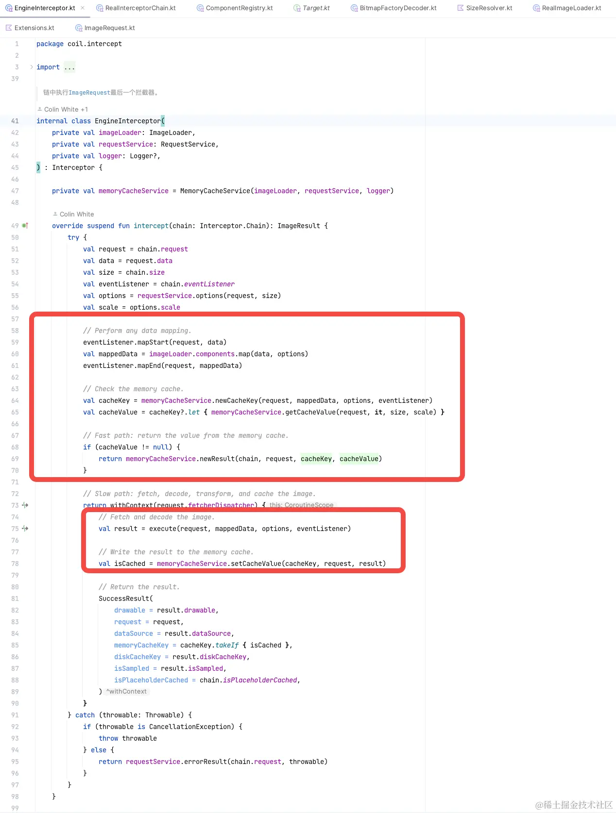Click the 'package' keyword on line 1
The height and width of the screenshot is (813, 616).
pos(50,44)
